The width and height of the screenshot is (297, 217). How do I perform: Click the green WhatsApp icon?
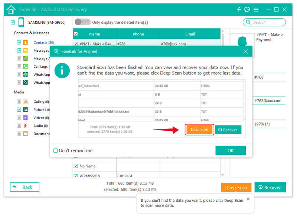click(x=25, y=74)
